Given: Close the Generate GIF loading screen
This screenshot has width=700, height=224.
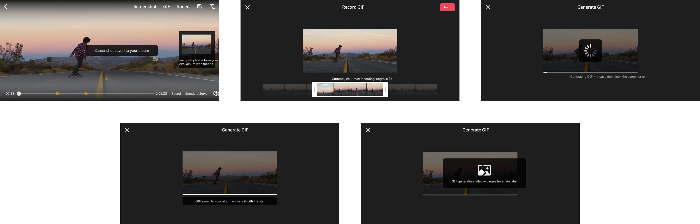Looking at the screenshot, I should tap(488, 7).
